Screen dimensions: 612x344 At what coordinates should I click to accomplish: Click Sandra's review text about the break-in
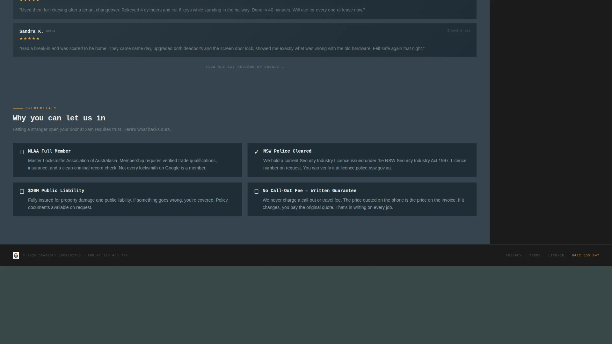click(222, 48)
